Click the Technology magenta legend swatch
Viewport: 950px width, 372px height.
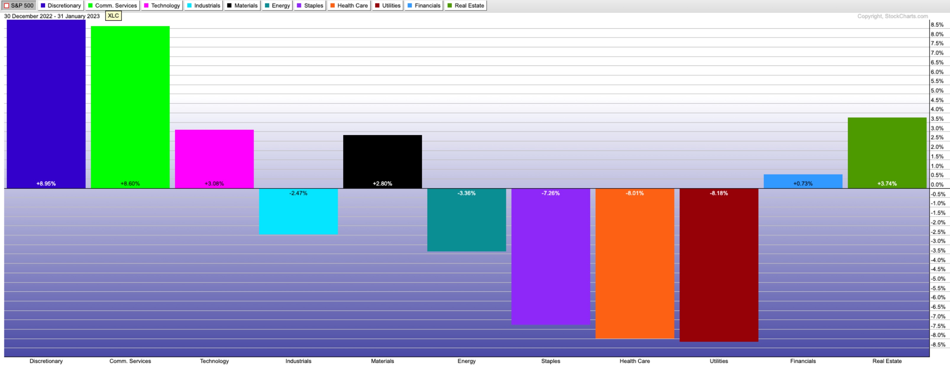pyautogui.click(x=146, y=6)
